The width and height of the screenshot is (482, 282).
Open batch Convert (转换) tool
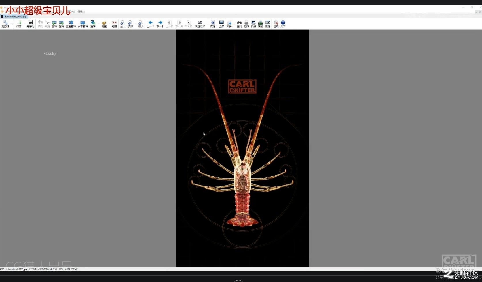click(260, 24)
